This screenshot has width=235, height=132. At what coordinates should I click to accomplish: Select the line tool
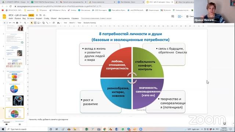(47, 23)
